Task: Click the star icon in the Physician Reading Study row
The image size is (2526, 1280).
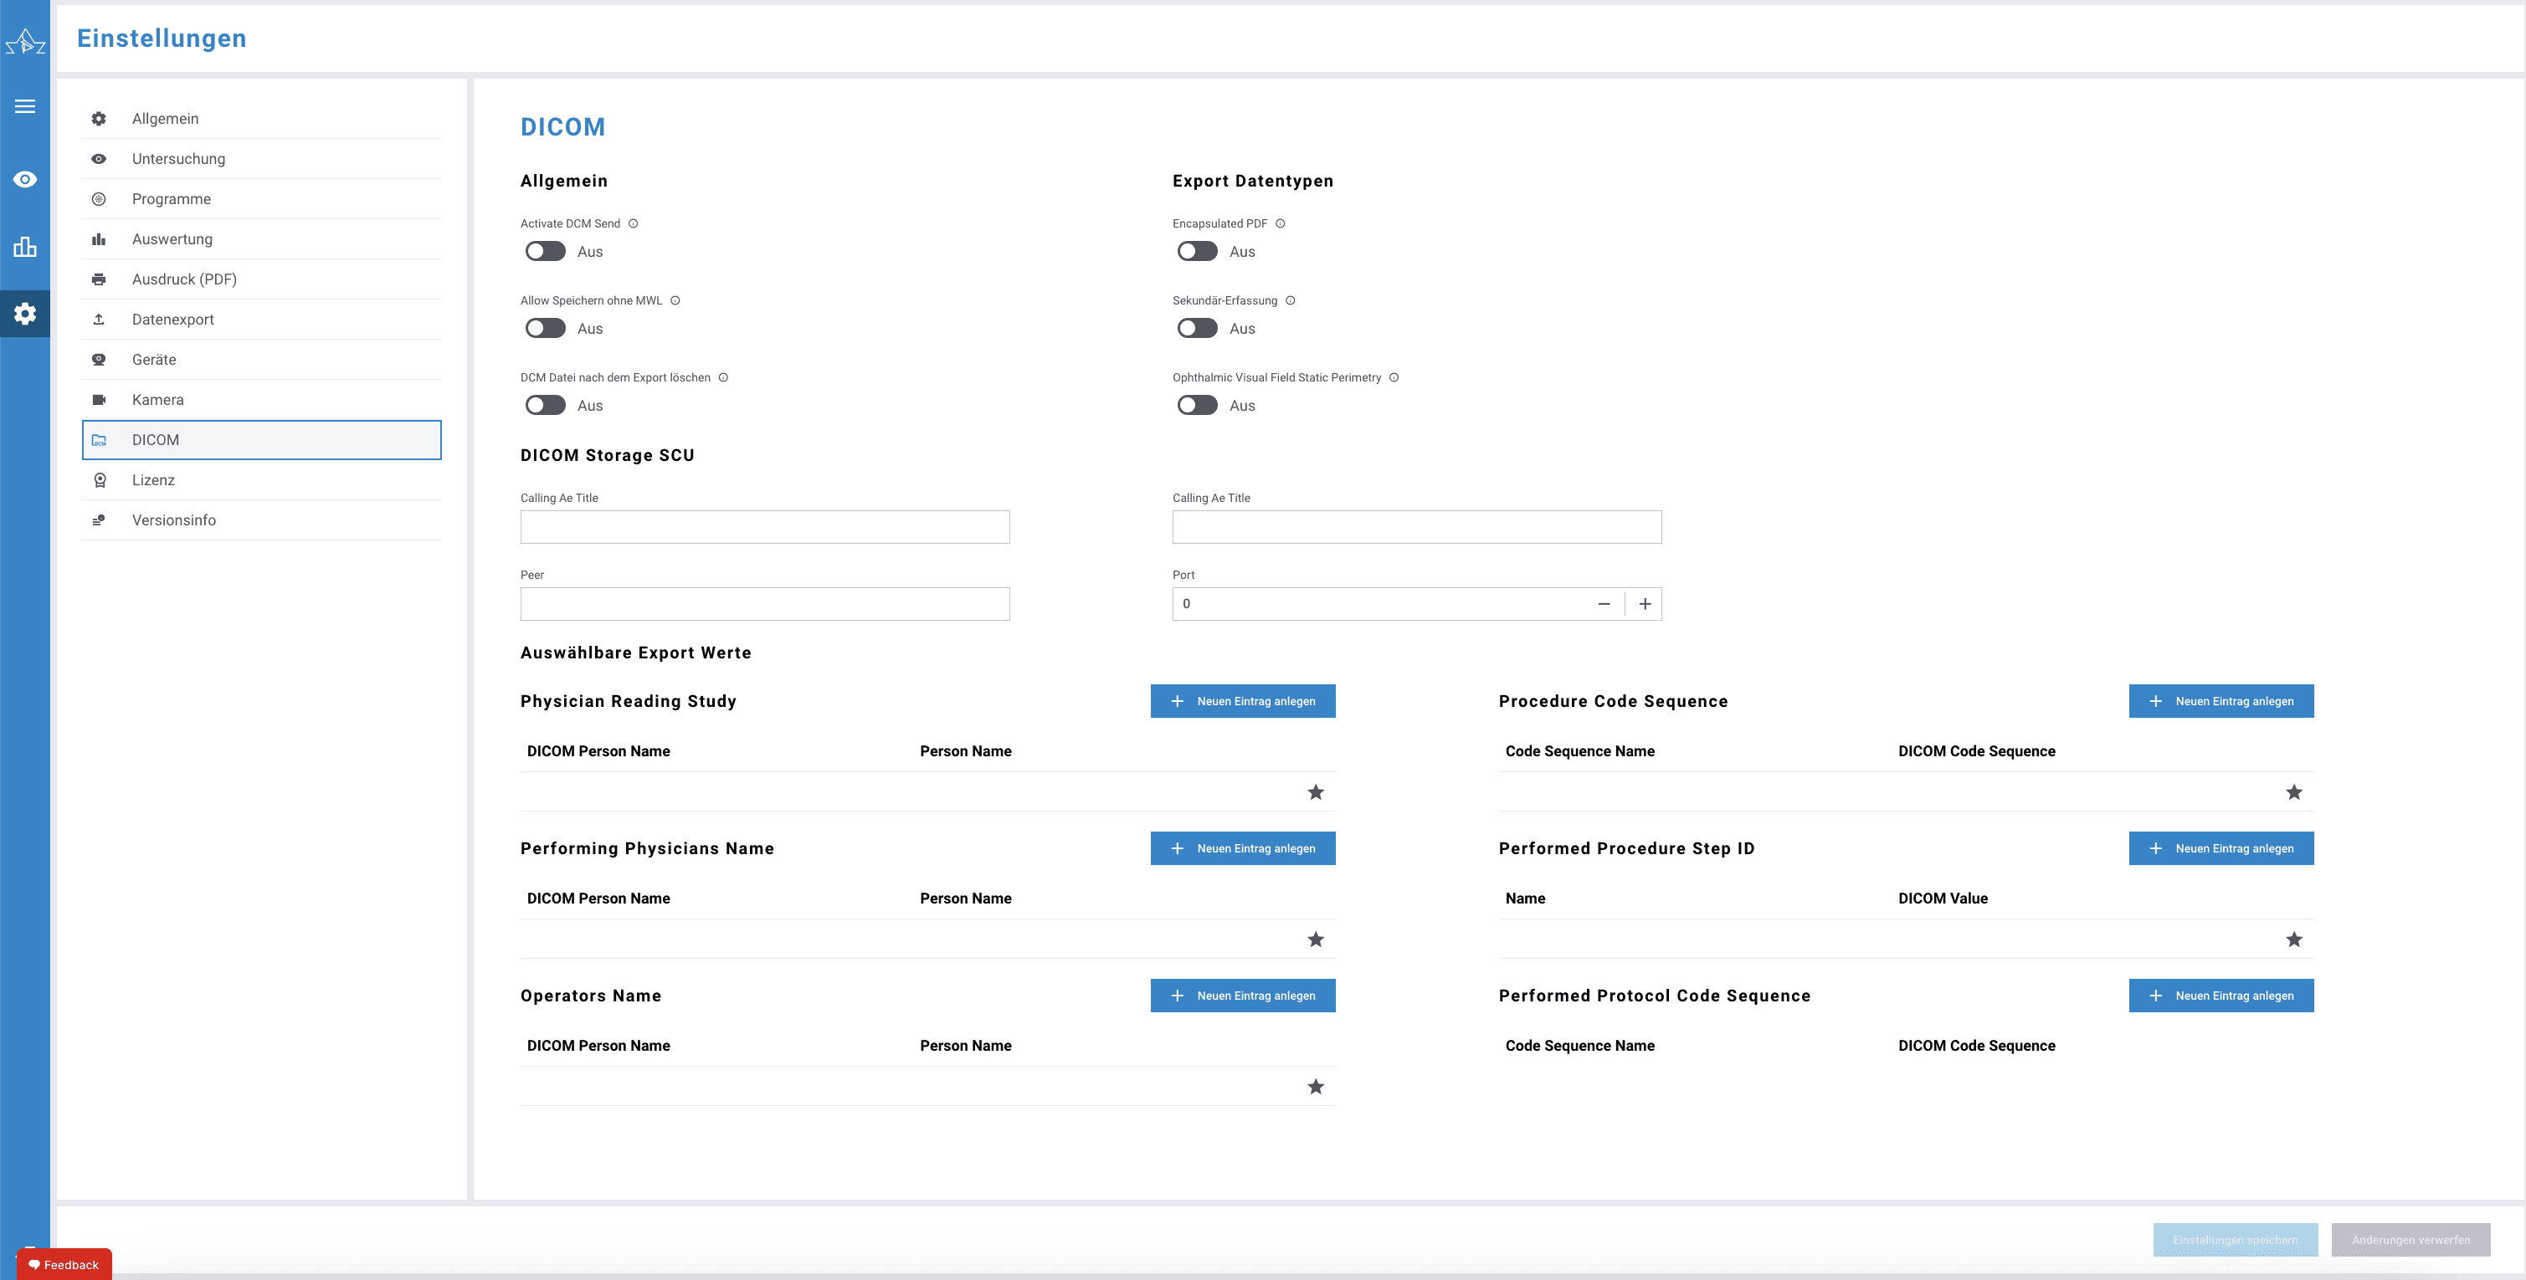Action: (x=1315, y=792)
